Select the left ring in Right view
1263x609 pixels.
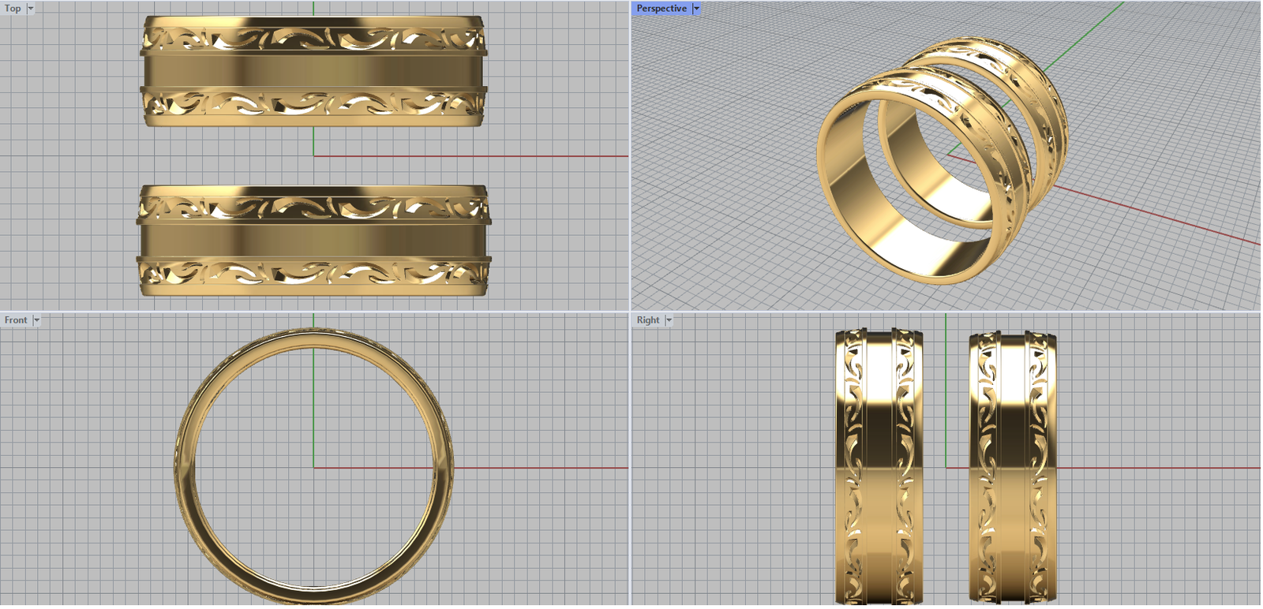click(879, 465)
